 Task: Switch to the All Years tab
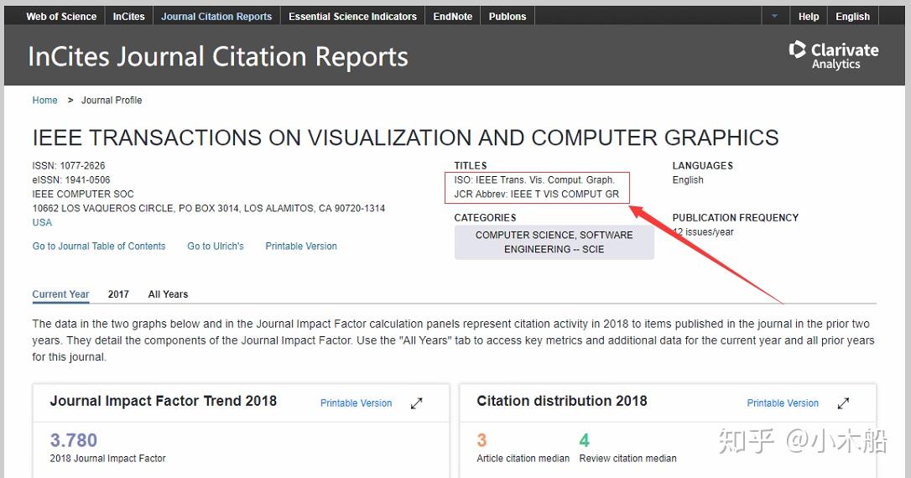tap(168, 294)
